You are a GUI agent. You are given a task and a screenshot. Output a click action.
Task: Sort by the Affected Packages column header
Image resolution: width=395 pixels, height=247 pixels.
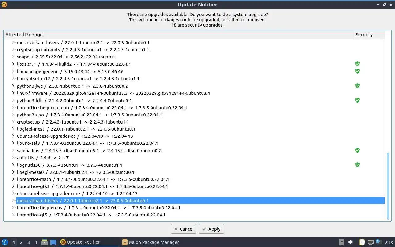(179, 35)
